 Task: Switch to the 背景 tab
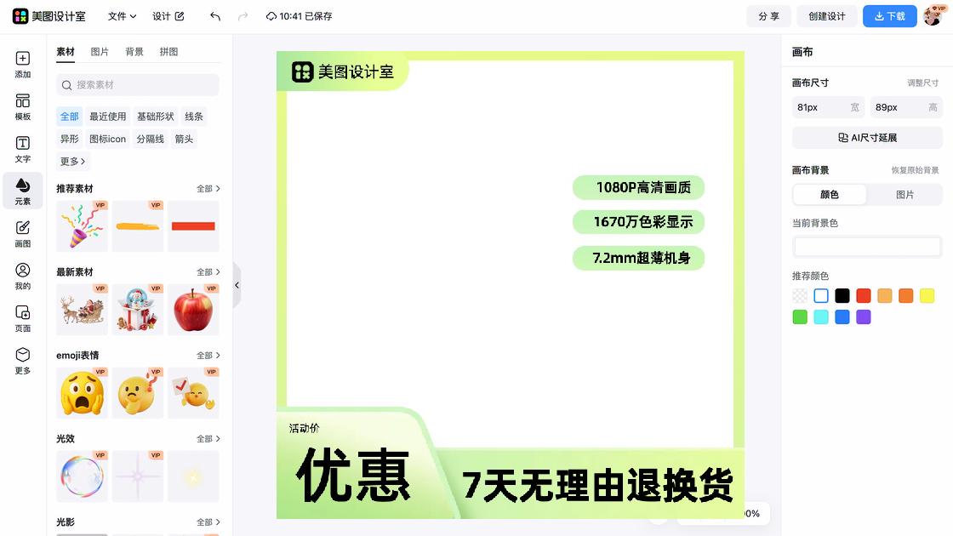click(x=136, y=51)
